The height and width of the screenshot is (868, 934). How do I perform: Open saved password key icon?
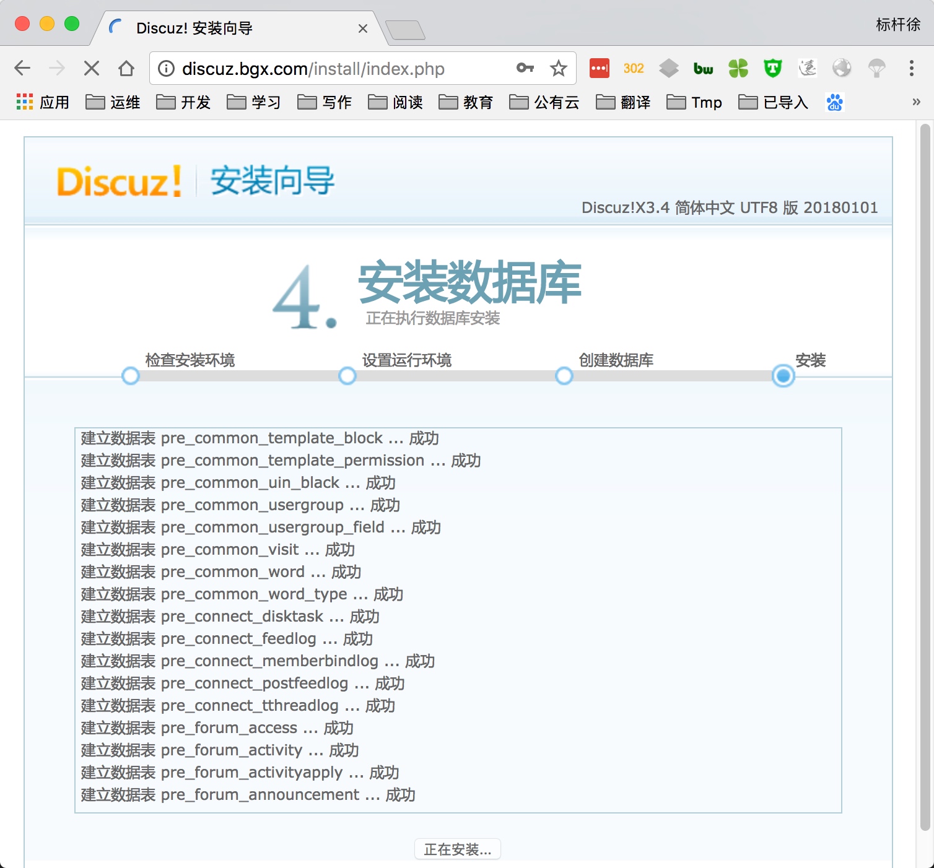point(525,68)
